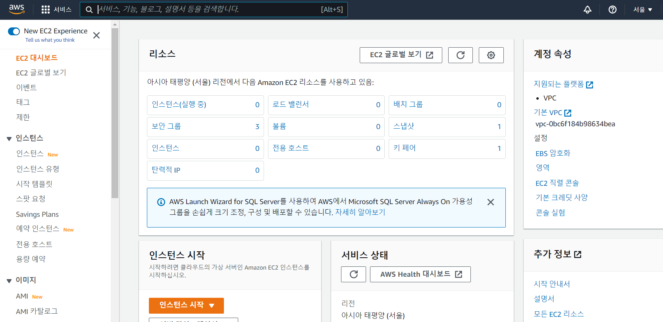Open 탄력적 IP resource tile
The height and width of the screenshot is (322, 663).
coord(205,171)
